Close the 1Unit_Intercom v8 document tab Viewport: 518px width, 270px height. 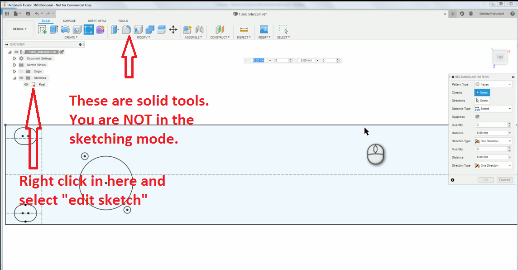pyautogui.click(x=445, y=14)
